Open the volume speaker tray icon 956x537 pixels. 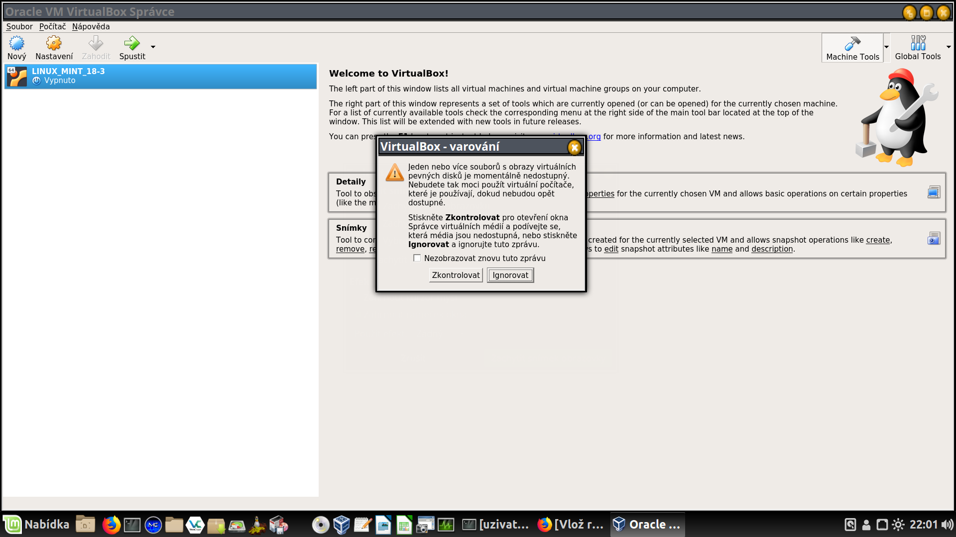947,525
